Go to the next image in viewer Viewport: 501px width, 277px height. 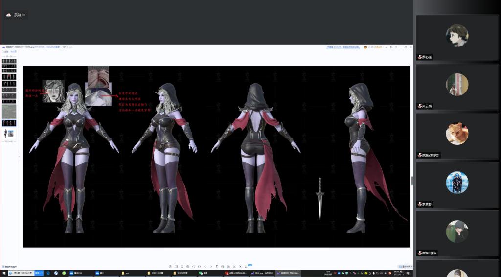211,266
